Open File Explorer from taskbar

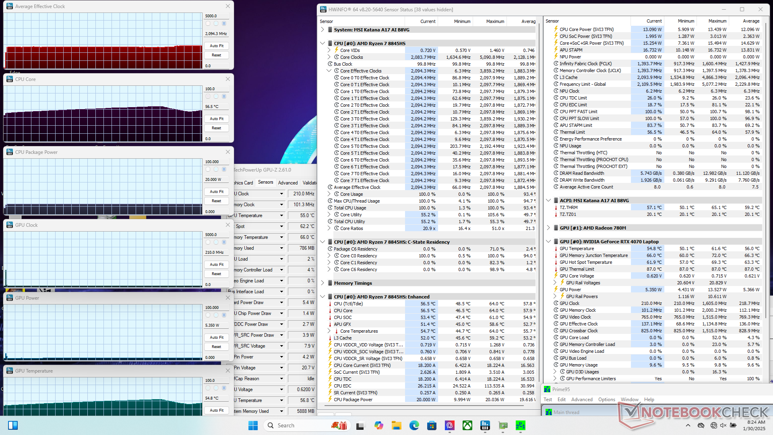[x=397, y=425]
